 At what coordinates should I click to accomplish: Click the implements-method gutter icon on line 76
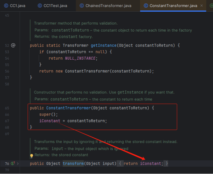13,164
